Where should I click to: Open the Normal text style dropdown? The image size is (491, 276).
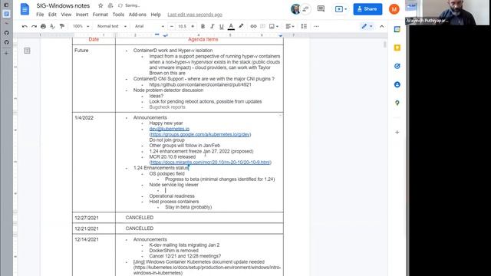tap(111, 26)
